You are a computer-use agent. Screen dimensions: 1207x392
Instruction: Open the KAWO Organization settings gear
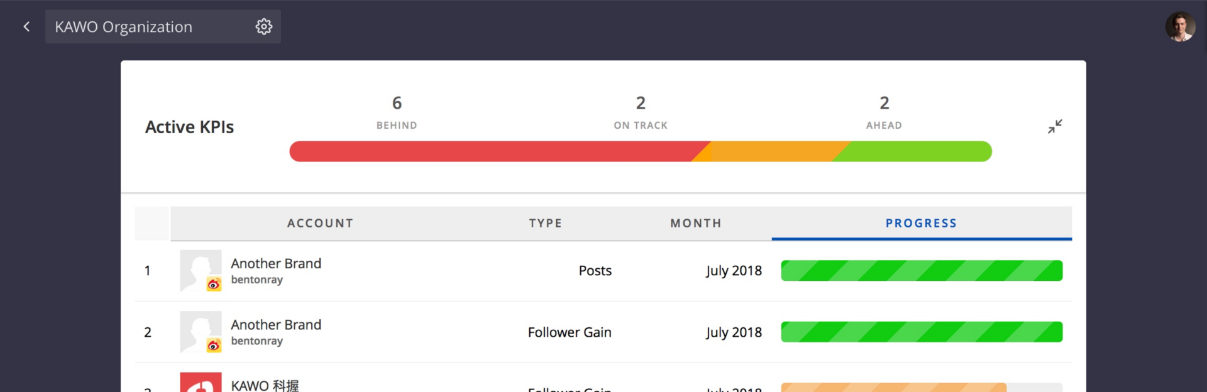point(264,26)
